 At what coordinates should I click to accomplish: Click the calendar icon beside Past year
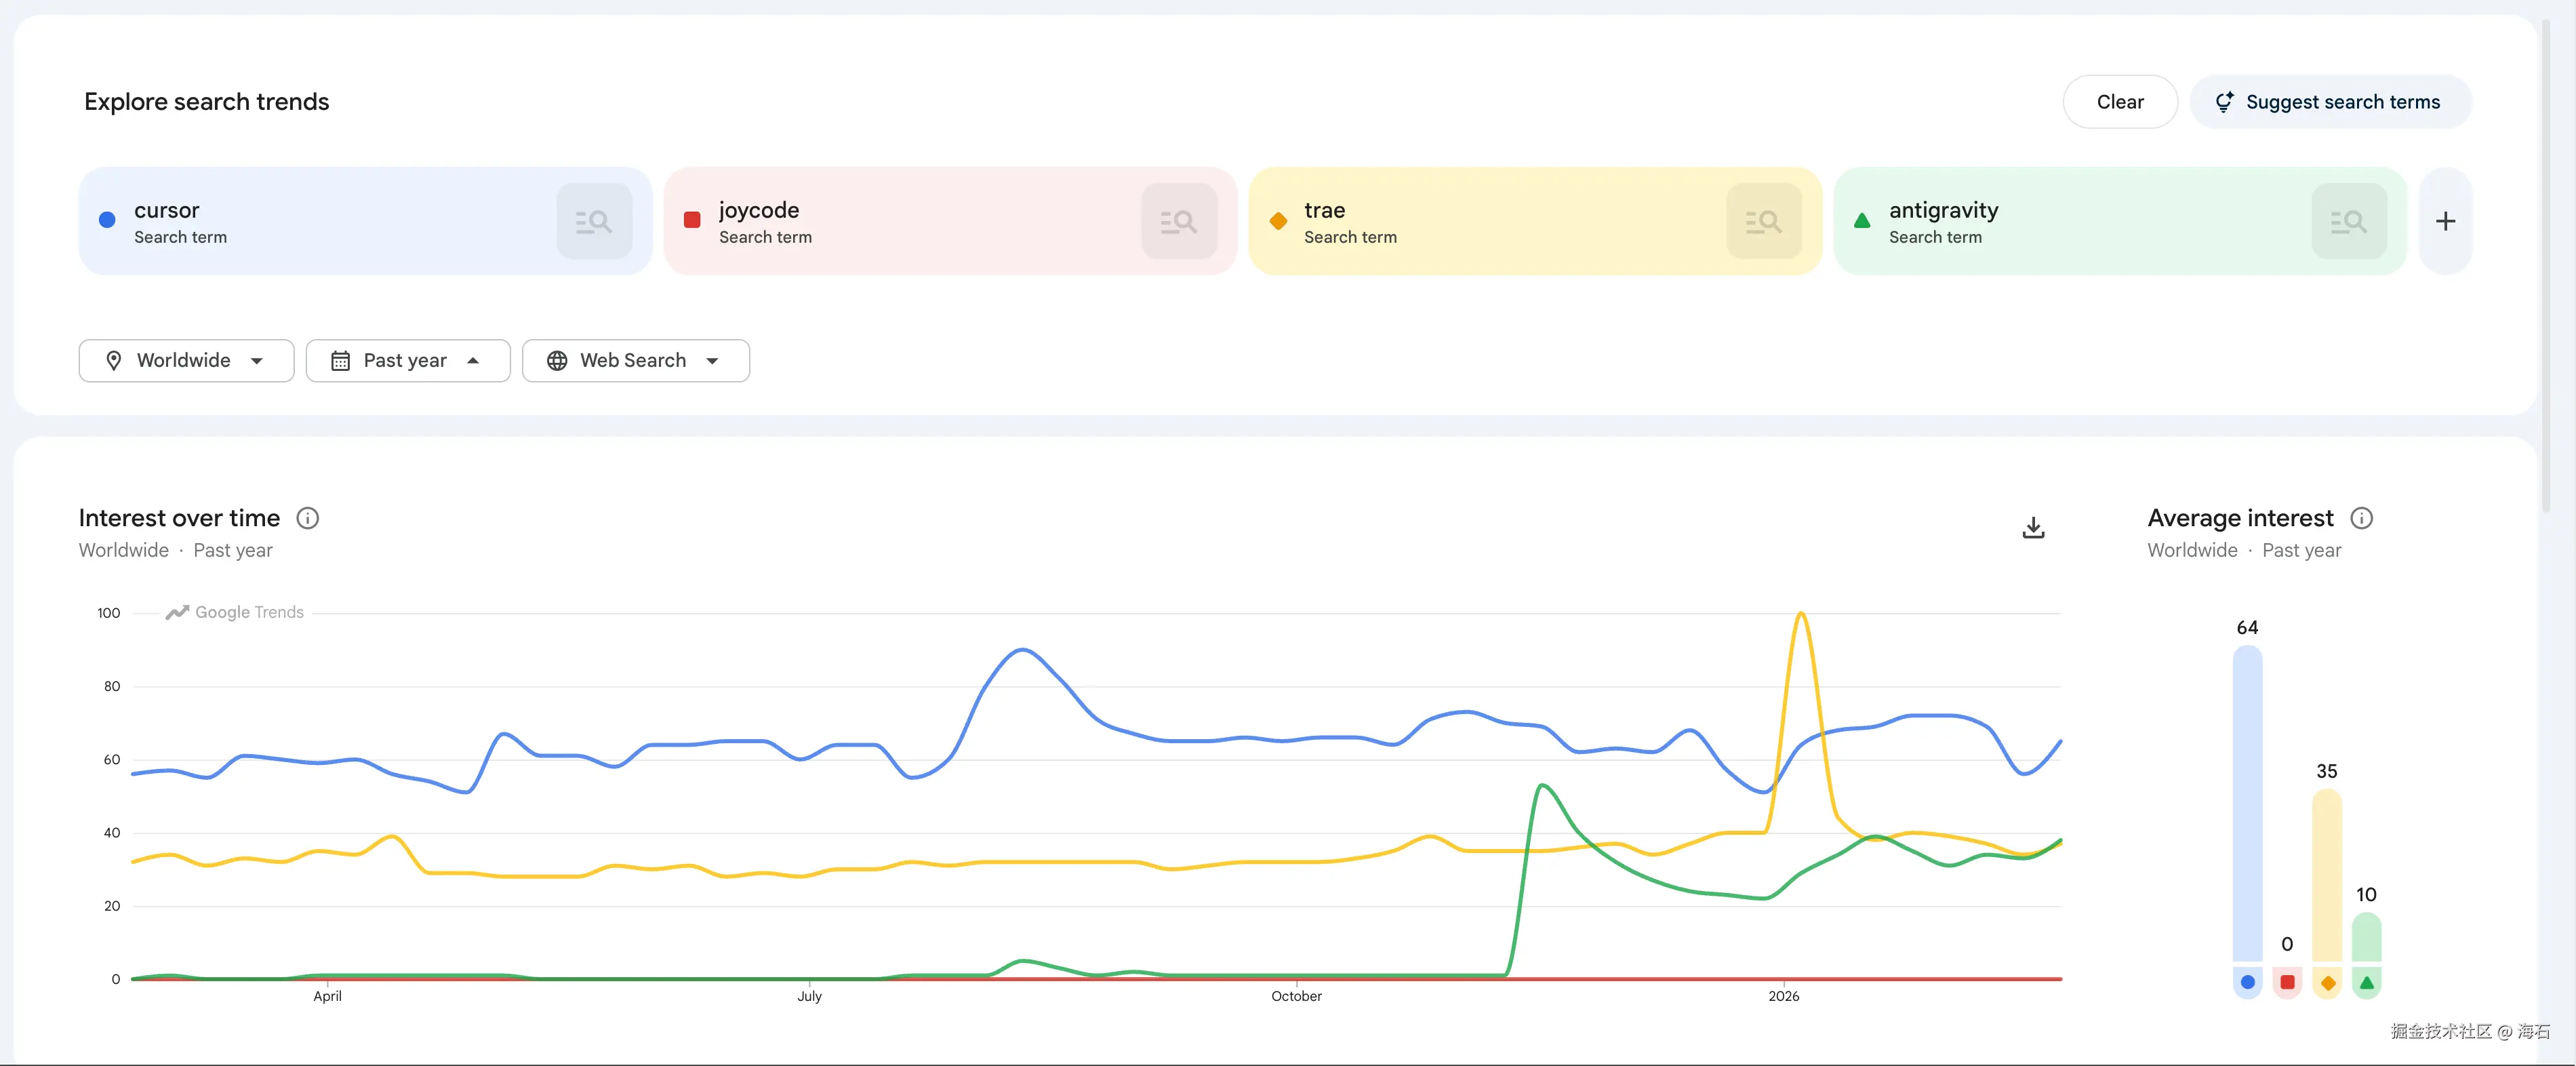[x=340, y=361]
